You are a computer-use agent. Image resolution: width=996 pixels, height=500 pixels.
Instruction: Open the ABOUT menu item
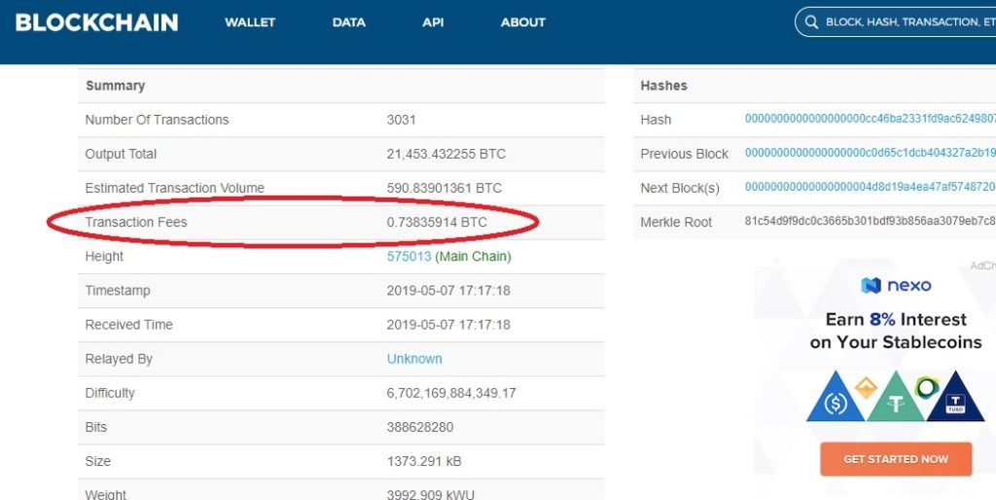pyautogui.click(x=522, y=22)
